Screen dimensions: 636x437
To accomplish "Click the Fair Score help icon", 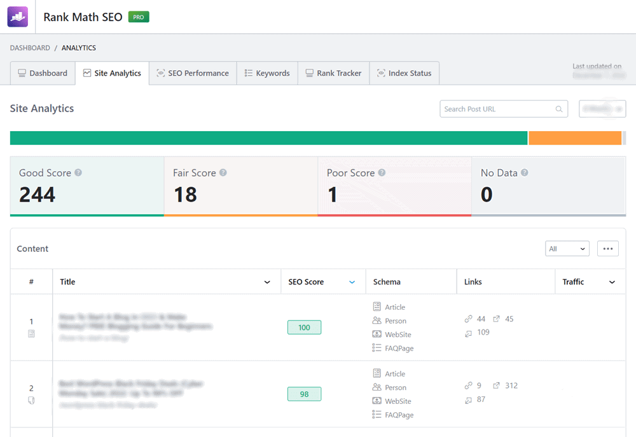I will coord(223,172).
